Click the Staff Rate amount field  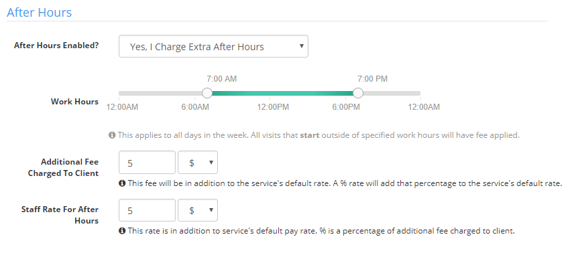coord(147,210)
